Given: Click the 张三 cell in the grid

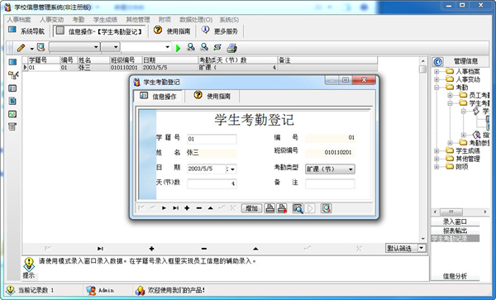Looking at the screenshot, I should pos(93,67).
